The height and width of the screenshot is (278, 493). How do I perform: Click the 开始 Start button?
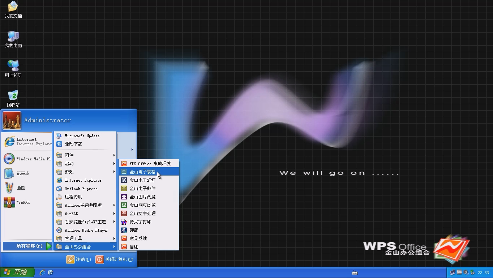[x=17, y=273]
